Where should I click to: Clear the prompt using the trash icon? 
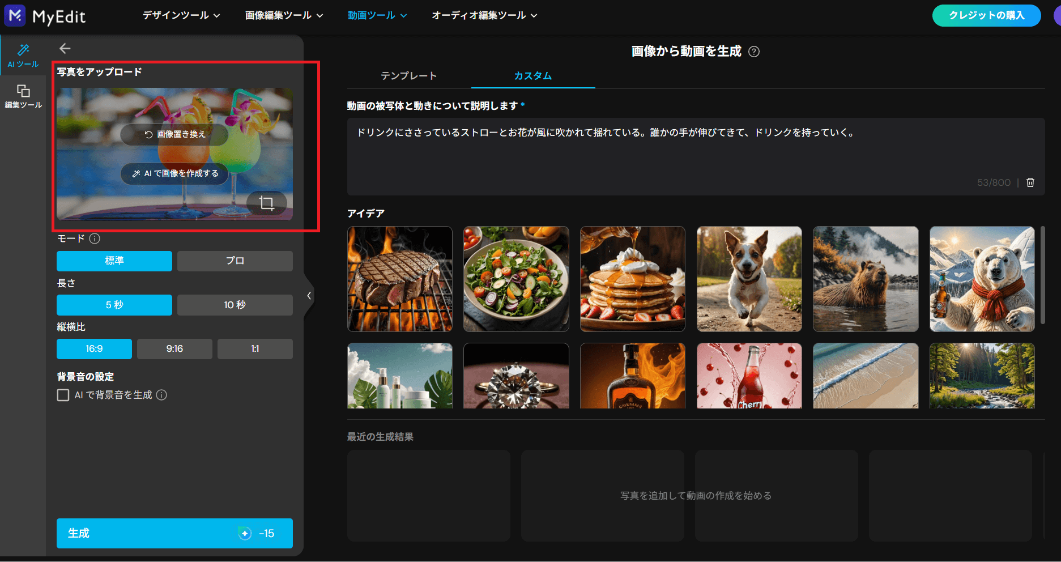(x=1030, y=182)
